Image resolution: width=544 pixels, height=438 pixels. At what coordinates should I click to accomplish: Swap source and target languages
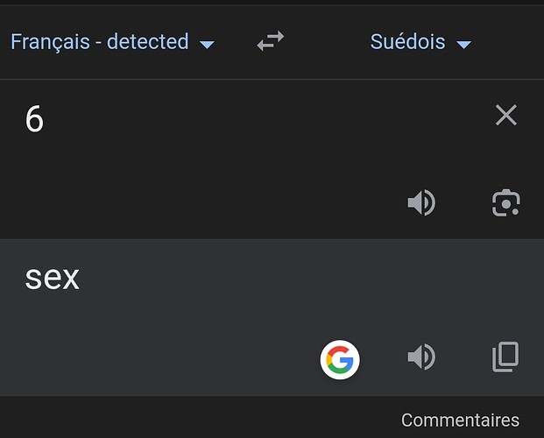coord(271,41)
